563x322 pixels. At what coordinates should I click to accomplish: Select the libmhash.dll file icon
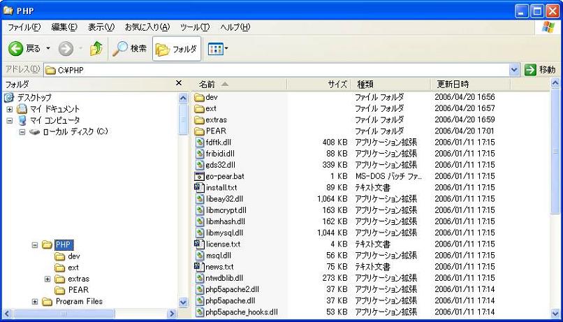(x=200, y=221)
